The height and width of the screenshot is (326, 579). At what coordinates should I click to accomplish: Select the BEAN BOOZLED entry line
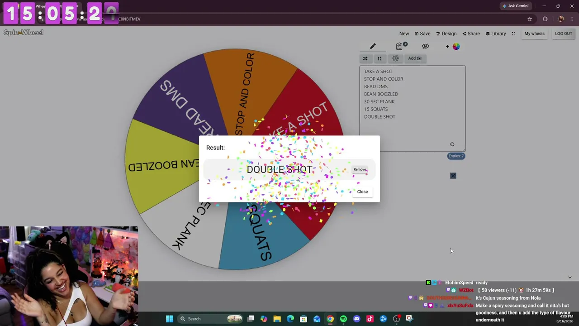pyautogui.click(x=381, y=94)
